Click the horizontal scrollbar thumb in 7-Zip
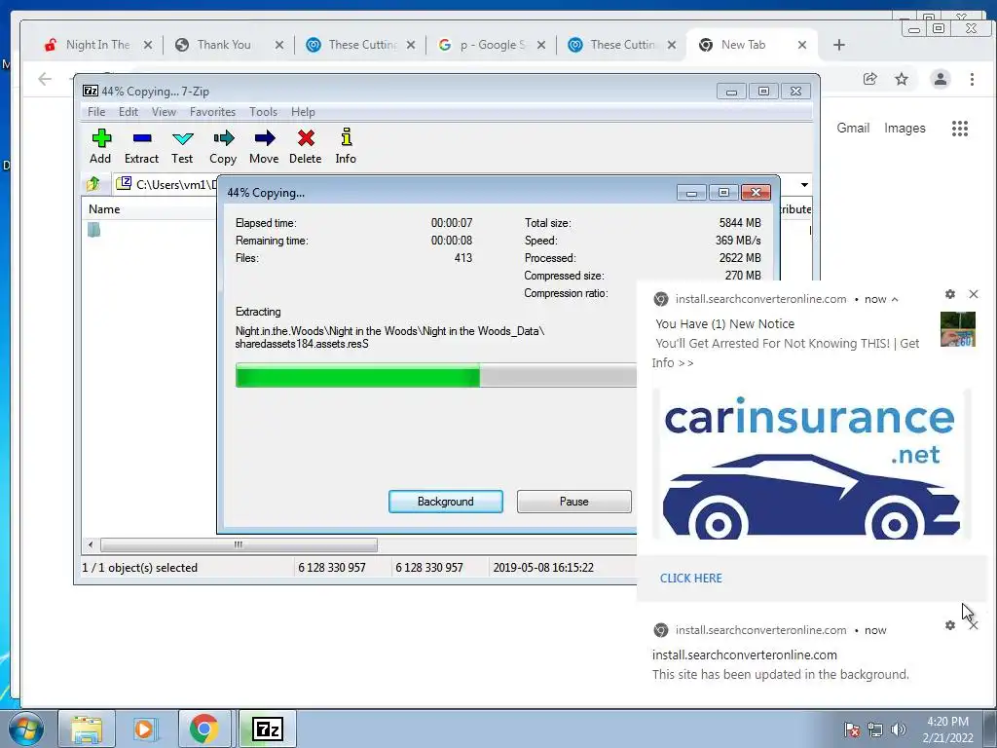This screenshot has height=748, width=997. [x=239, y=544]
